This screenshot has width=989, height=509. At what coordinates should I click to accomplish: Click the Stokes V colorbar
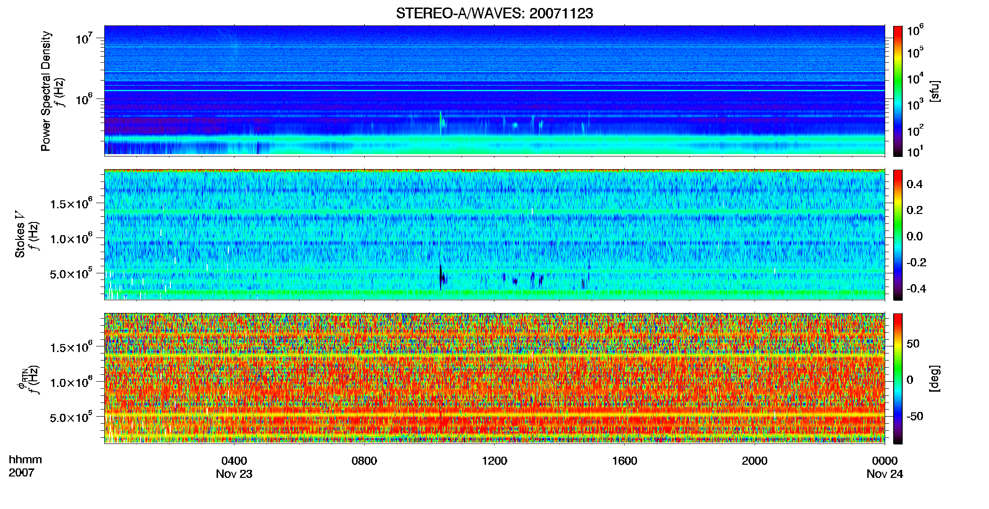(x=897, y=235)
